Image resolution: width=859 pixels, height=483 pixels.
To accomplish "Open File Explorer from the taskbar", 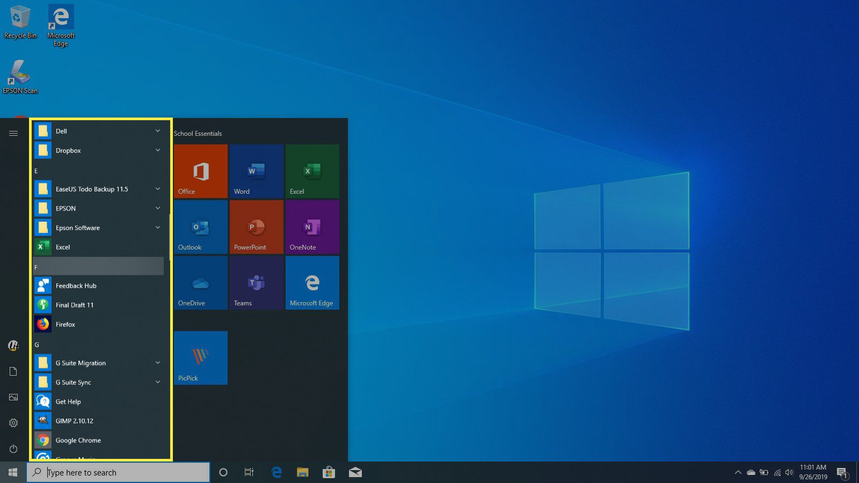I will [x=303, y=472].
